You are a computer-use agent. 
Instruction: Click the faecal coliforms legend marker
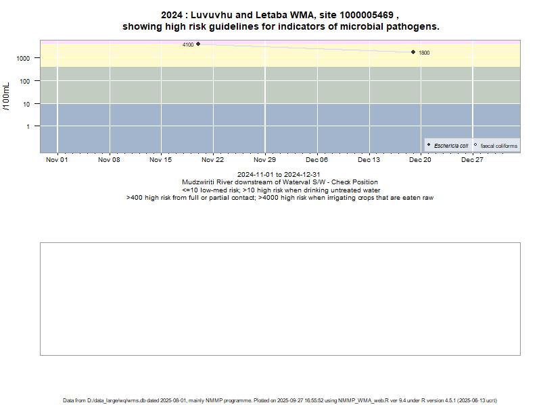tap(475, 145)
